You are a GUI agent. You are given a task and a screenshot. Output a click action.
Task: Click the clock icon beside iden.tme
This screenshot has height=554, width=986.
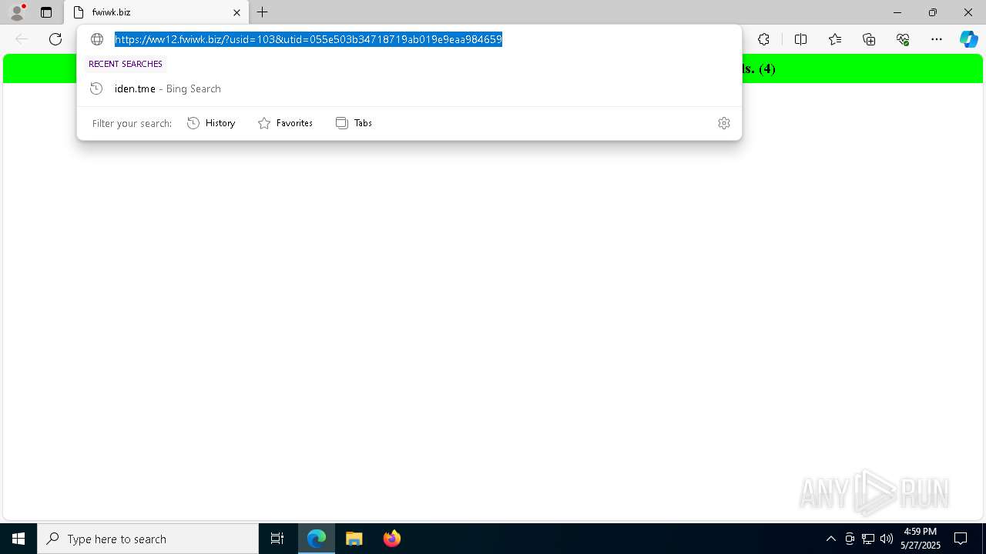click(x=96, y=88)
